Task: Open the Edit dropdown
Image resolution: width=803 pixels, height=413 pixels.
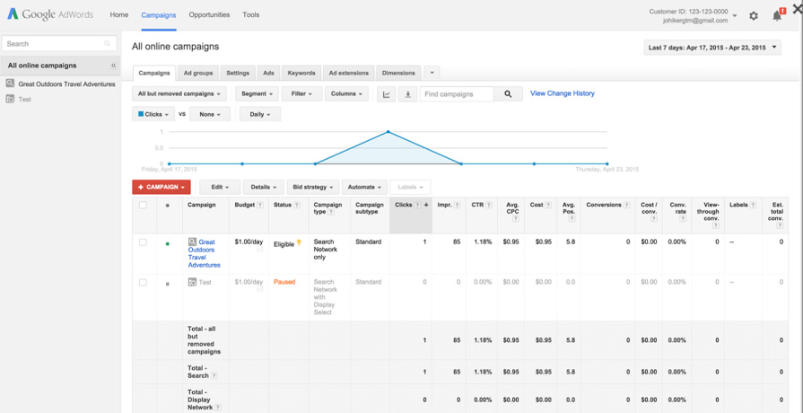Action: pyautogui.click(x=220, y=187)
